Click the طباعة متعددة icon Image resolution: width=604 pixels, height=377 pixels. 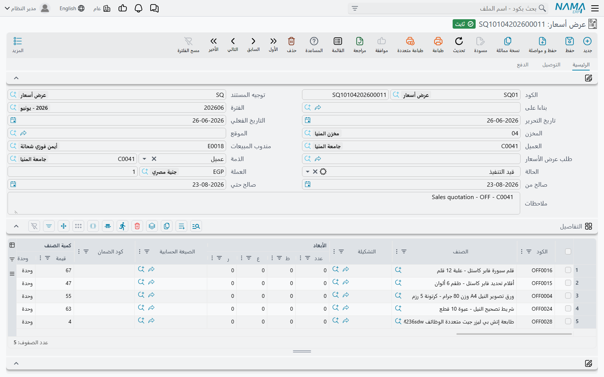(x=410, y=41)
